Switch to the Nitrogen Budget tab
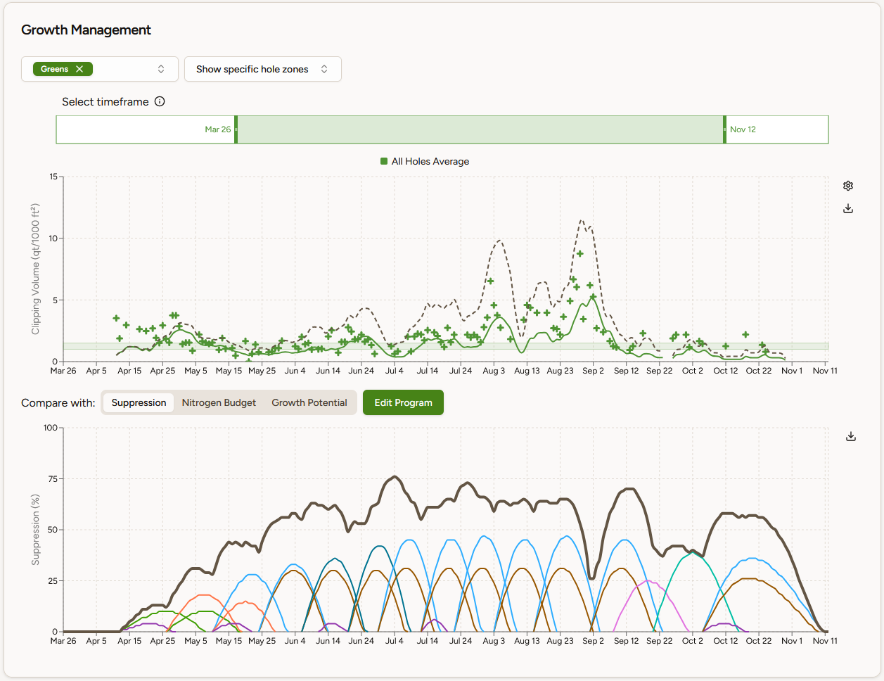884x681 pixels. point(219,402)
